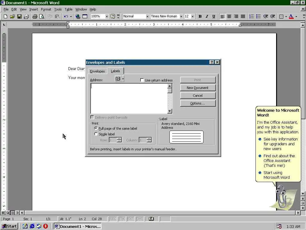Click the Avery label preview thumbnail
The image size is (306, 230).
tap(186, 137)
